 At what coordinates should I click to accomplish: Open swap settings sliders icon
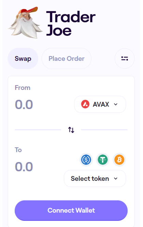point(125,58)
